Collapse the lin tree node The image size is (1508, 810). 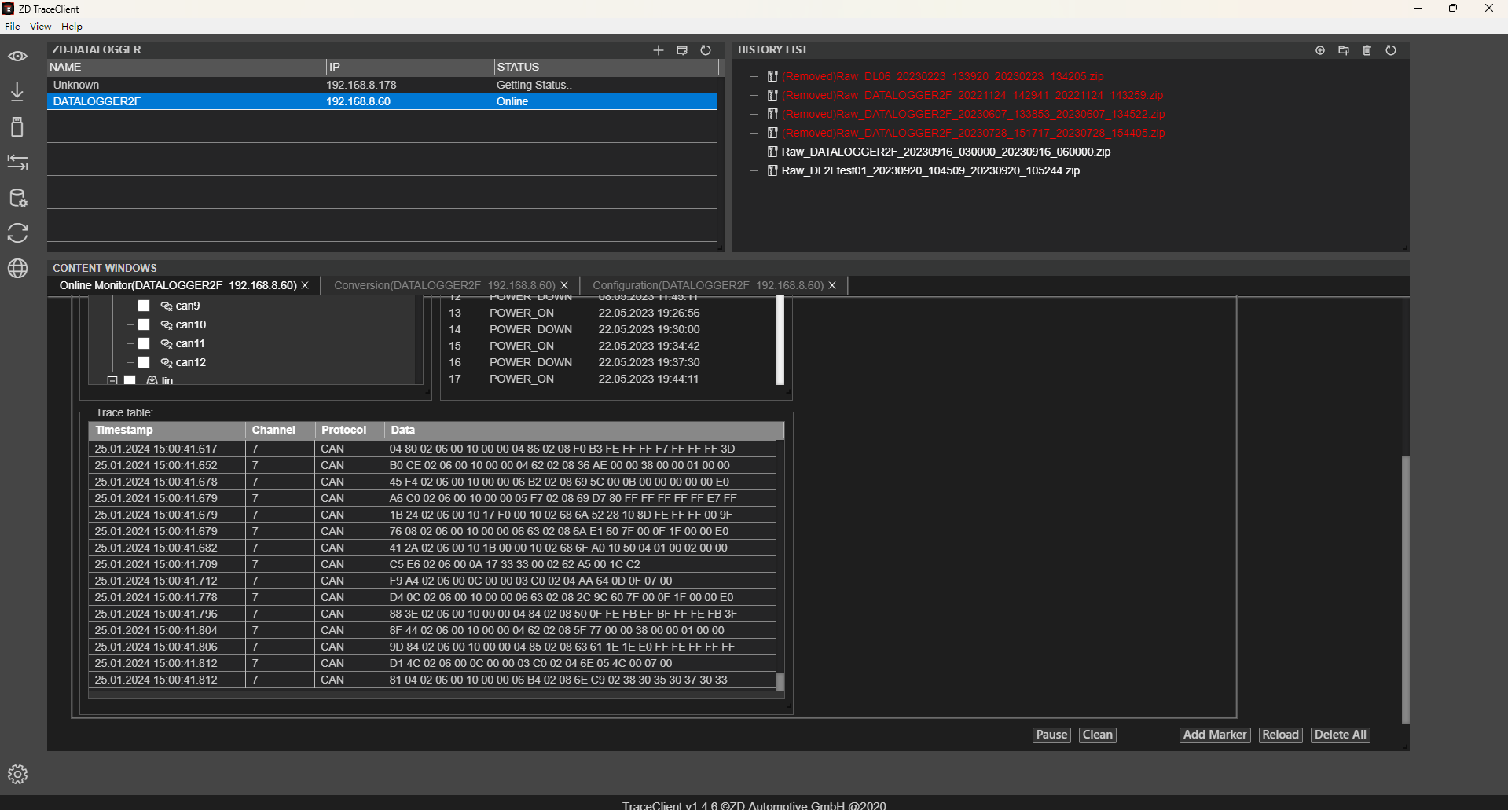[x=112, y=380]
